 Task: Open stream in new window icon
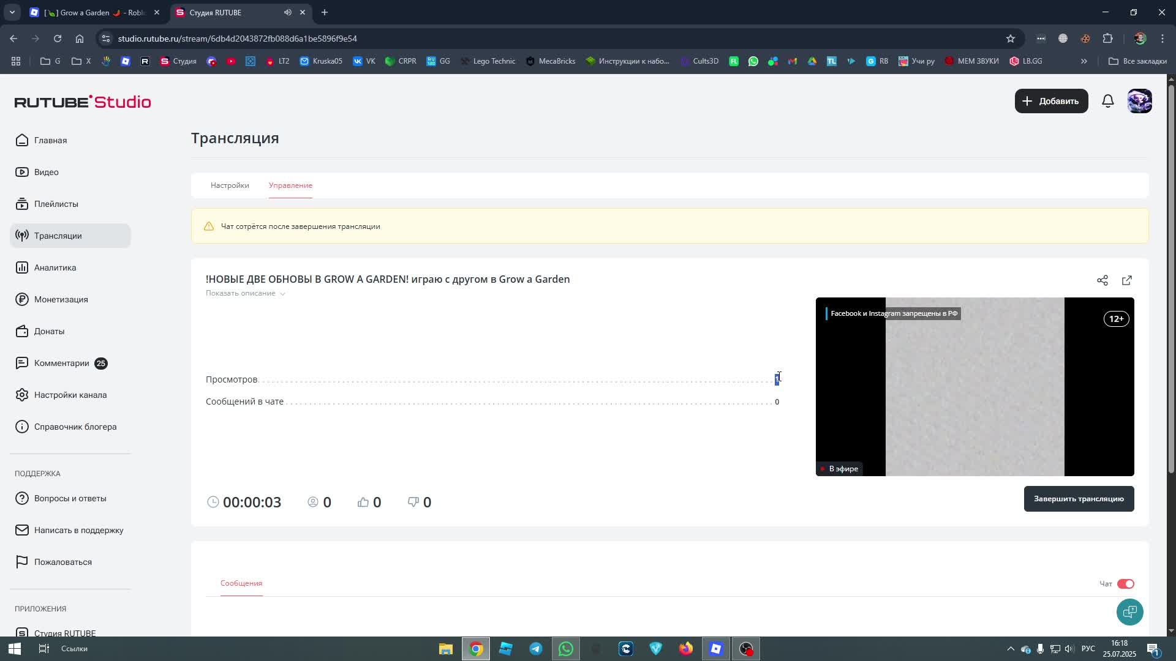1126,280
